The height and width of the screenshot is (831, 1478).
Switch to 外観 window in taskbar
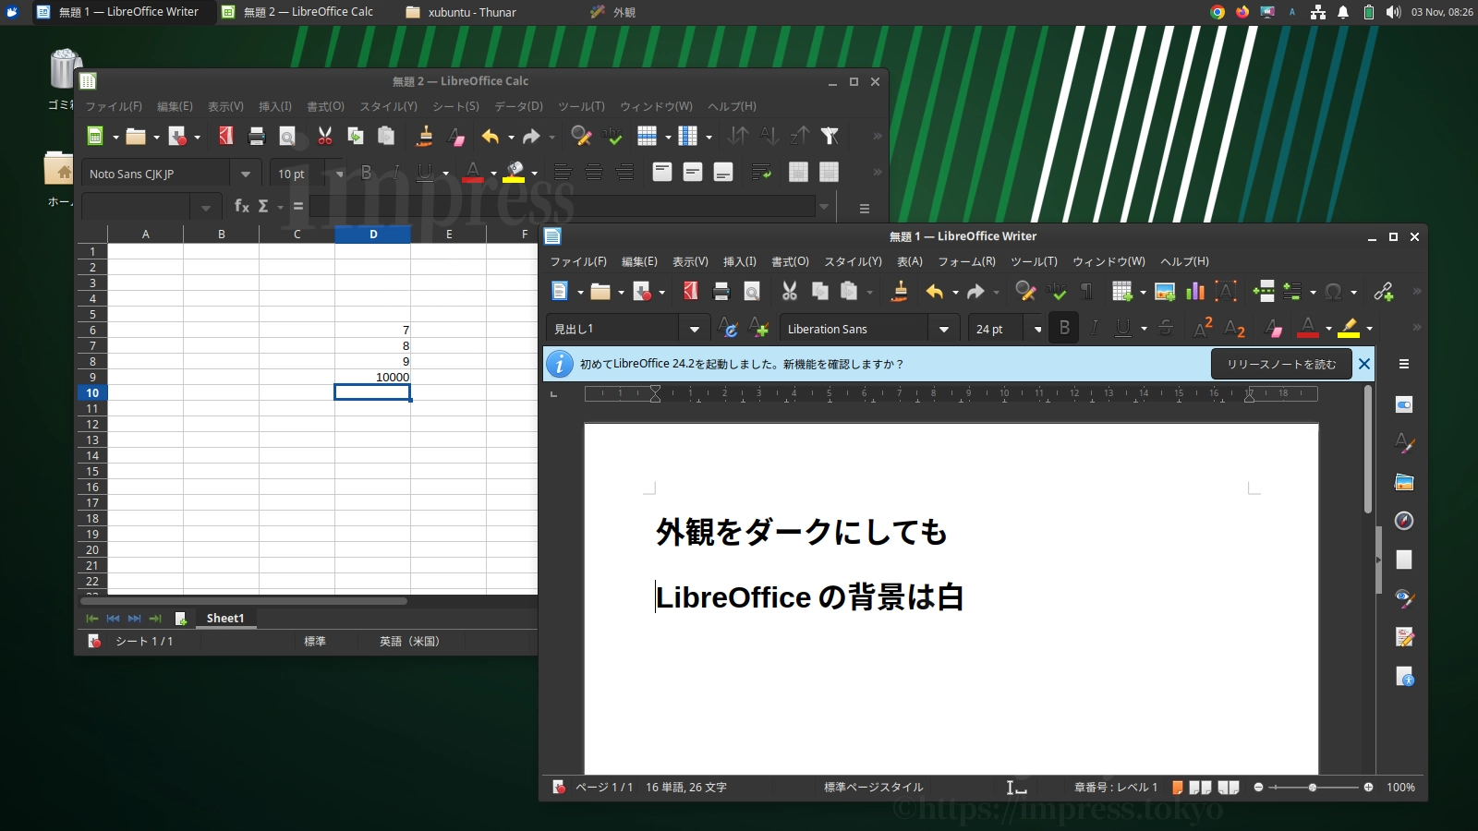point(613,12)
